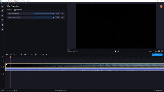Screen dimensions: 164x92
Task: Click the preview seek bar handle
Action: [x=68, y=49]
